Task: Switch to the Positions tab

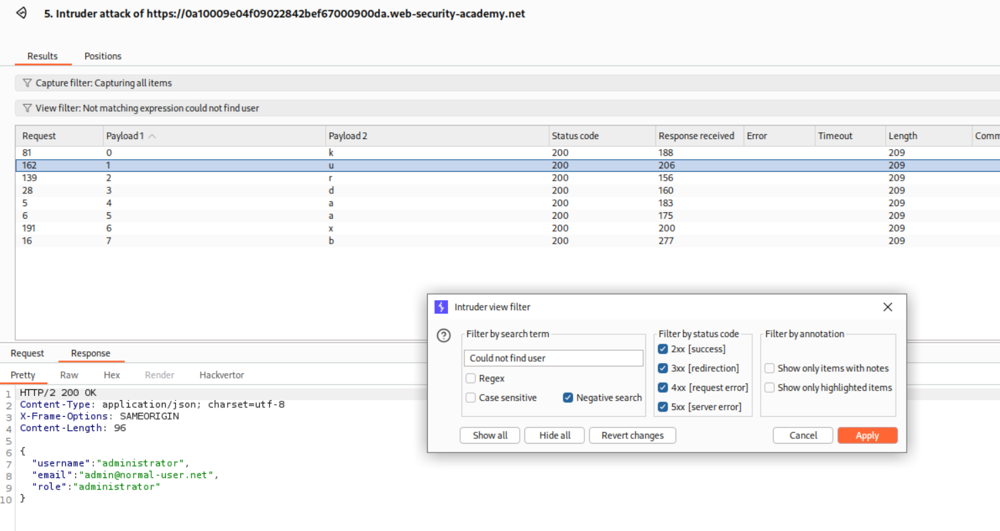Action: (x=103, y=56)
